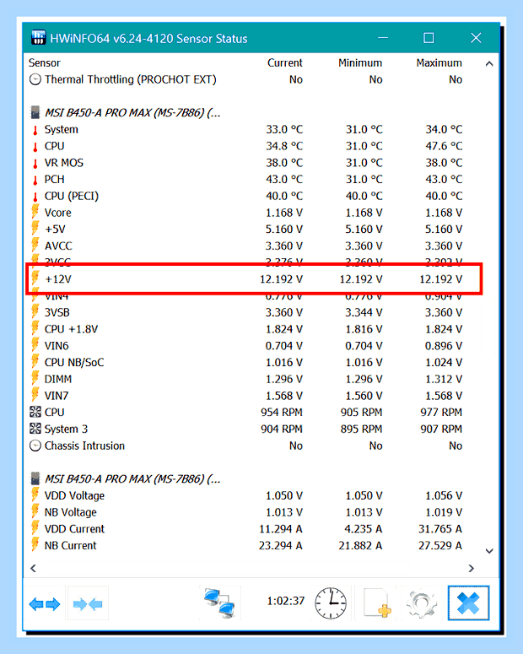Click the logging start file icon
This screenshot has width=523, height=654.
click(377, 603)
